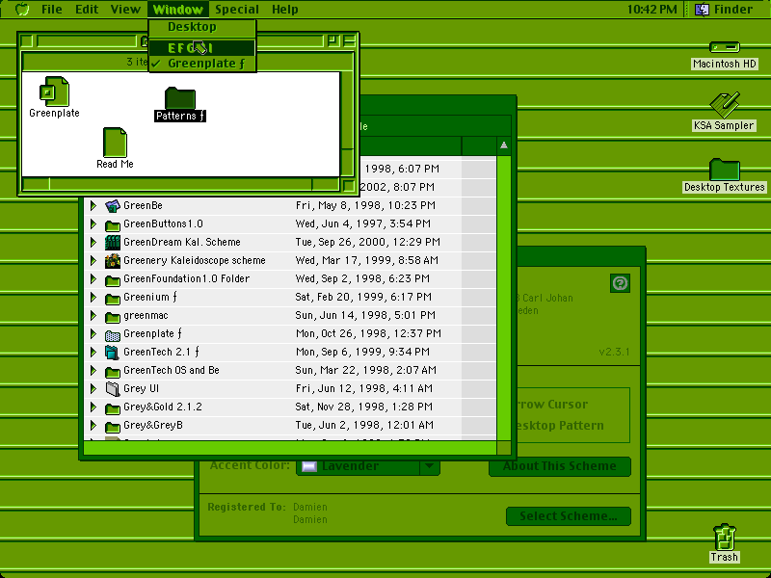Click the date Sat, Feb 20, 1999, 6:17 PM
Screen dimensions: 771x578
click(x=363, y=297)
